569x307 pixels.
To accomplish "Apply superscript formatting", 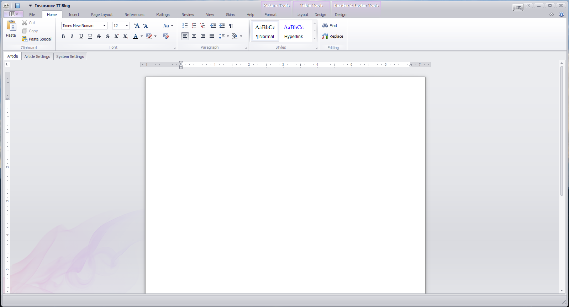I will [116, 36].
